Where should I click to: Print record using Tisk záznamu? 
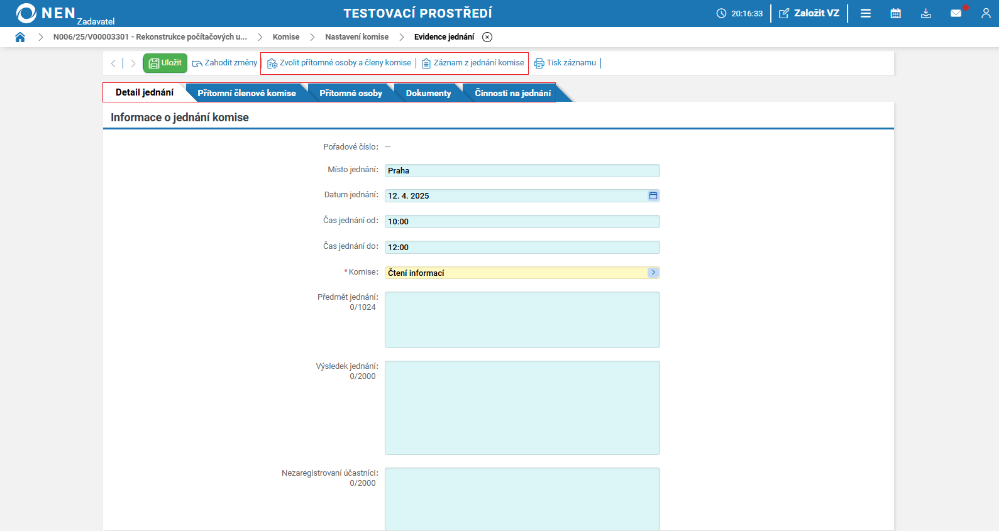(x=565, y=63)
